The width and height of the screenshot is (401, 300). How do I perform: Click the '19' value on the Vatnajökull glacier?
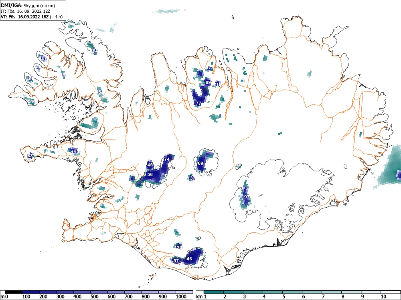245,197
